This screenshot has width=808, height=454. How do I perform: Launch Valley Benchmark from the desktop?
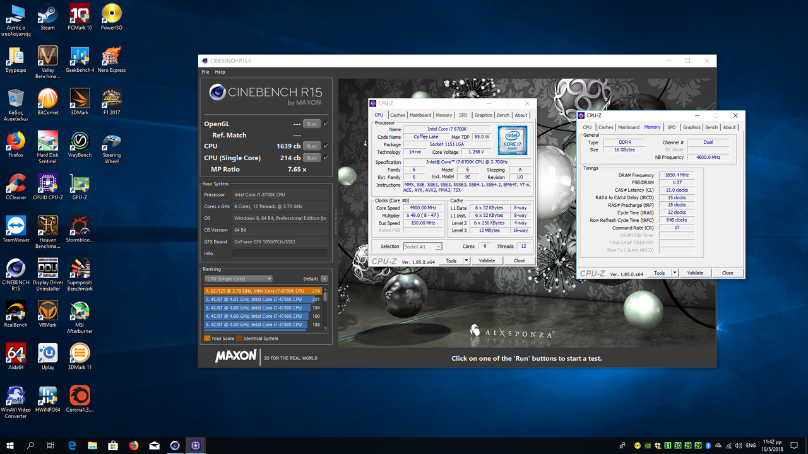[47, 62]
